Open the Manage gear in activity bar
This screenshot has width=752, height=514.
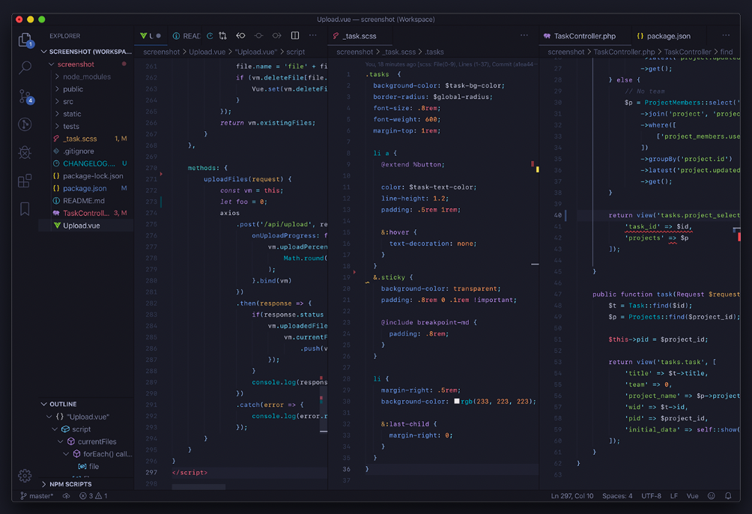pos(25,476)
